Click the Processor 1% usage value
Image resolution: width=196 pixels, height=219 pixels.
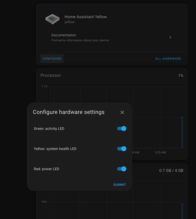[x=181, y=76]
